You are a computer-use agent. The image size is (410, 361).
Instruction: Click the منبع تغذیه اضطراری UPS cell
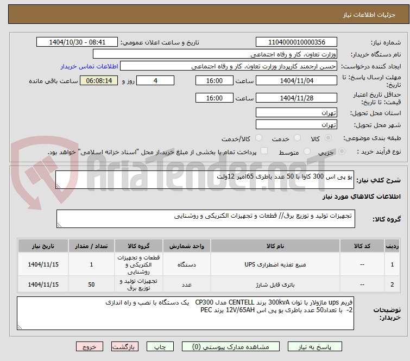(x=275, y=264)
